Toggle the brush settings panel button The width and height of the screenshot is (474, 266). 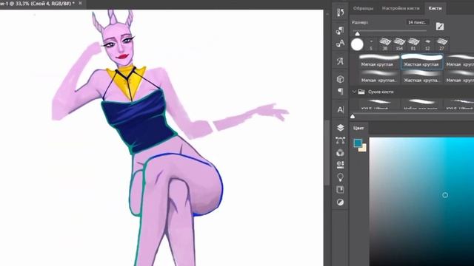click(x=440, y=27)
